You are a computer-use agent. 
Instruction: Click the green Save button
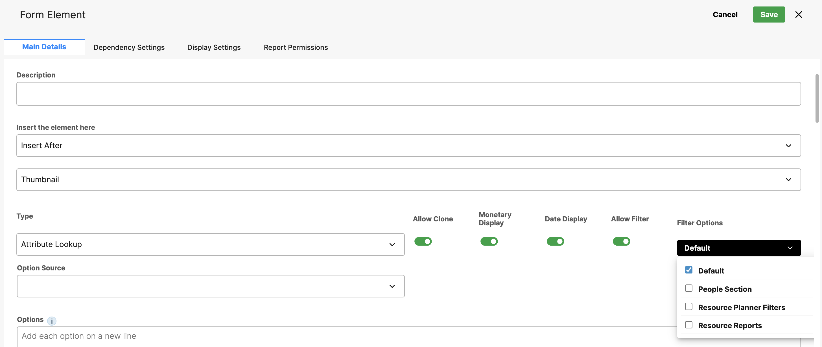tap(769, 15)
